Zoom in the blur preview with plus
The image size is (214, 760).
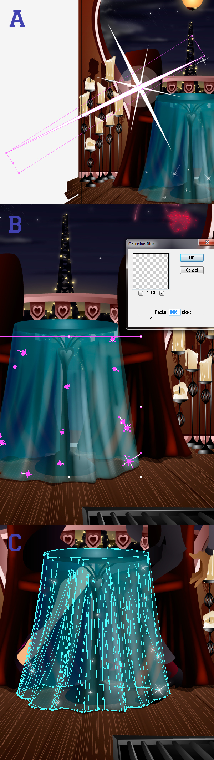click(141, 293)
